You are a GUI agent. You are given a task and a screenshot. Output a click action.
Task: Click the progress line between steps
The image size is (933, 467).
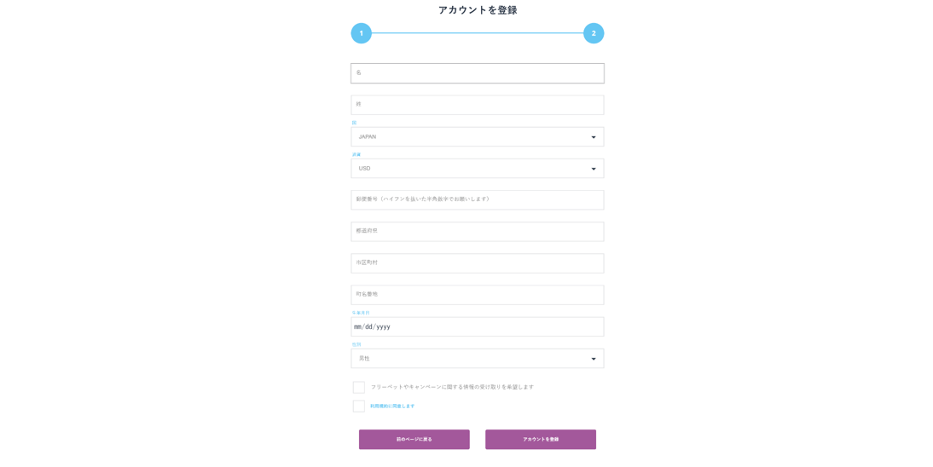(x=478, y=33)
